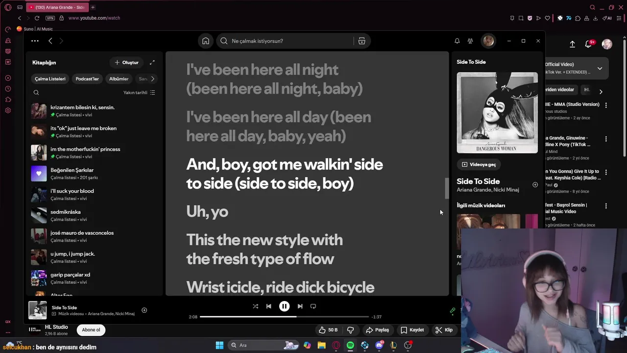Open Spotify from Windows taskbar
The width and height of the screenshot is (627, 353).
(x=350, y=345)
